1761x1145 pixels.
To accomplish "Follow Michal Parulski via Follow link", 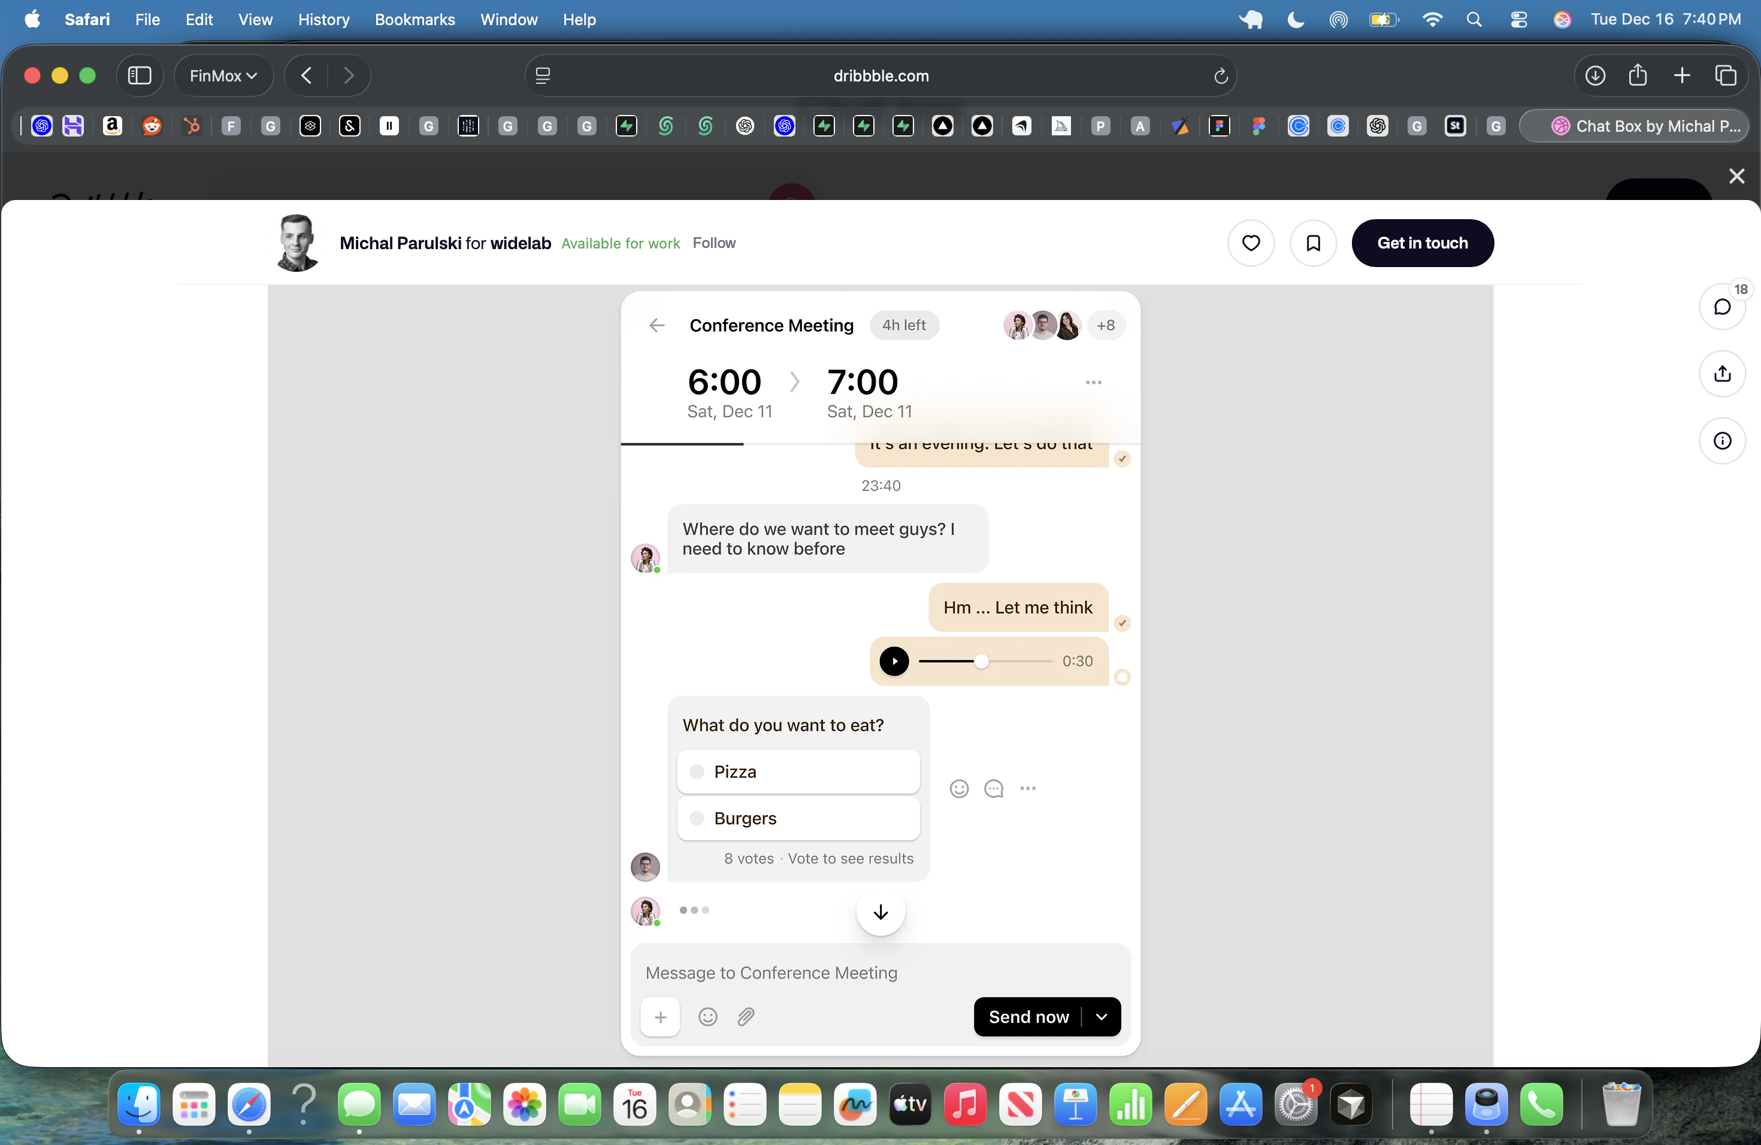I will click(713, 243).
